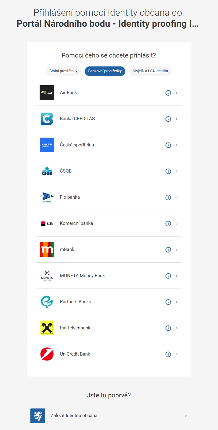Image resolution: width=218 pixels, height=430 pixels.
Task: Expand the Air Bank chevron arrow
Action: click(177, 93)
